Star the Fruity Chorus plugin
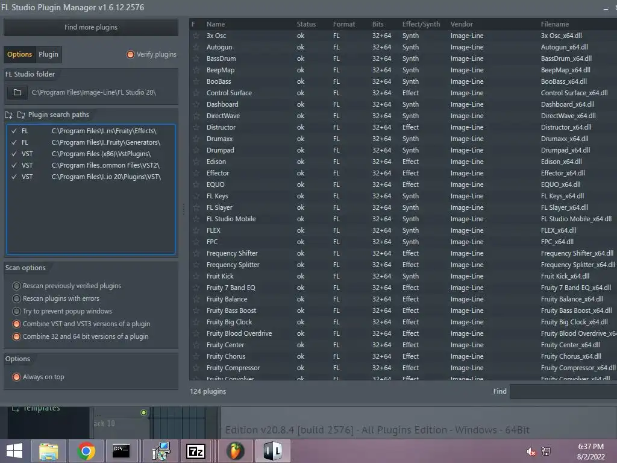This screenshot has width=617, height=463. 196,356
